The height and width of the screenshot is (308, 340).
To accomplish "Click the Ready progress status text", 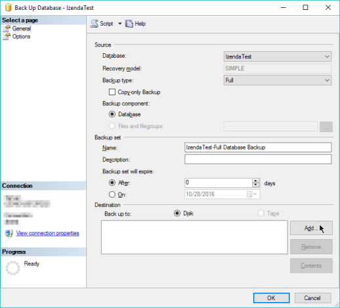I will (32, 263).
